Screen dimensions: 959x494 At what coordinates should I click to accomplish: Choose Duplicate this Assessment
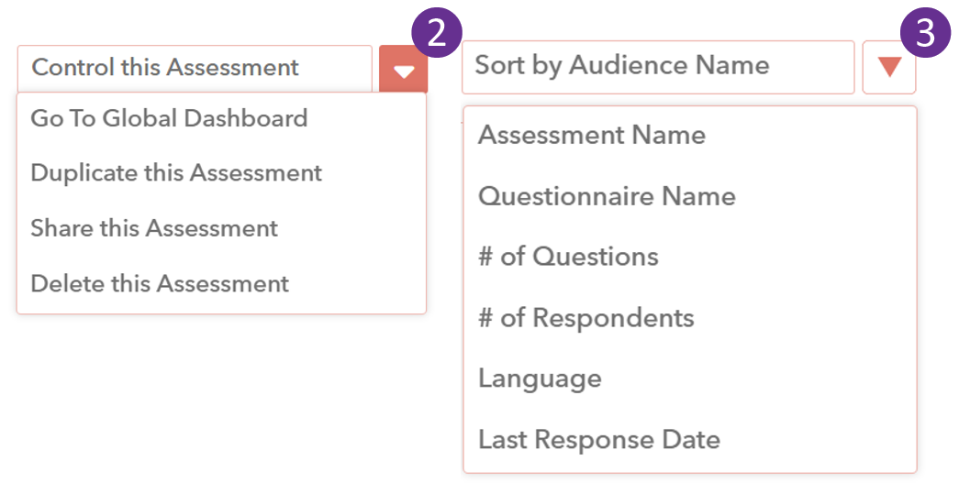(x=176, y=173)
